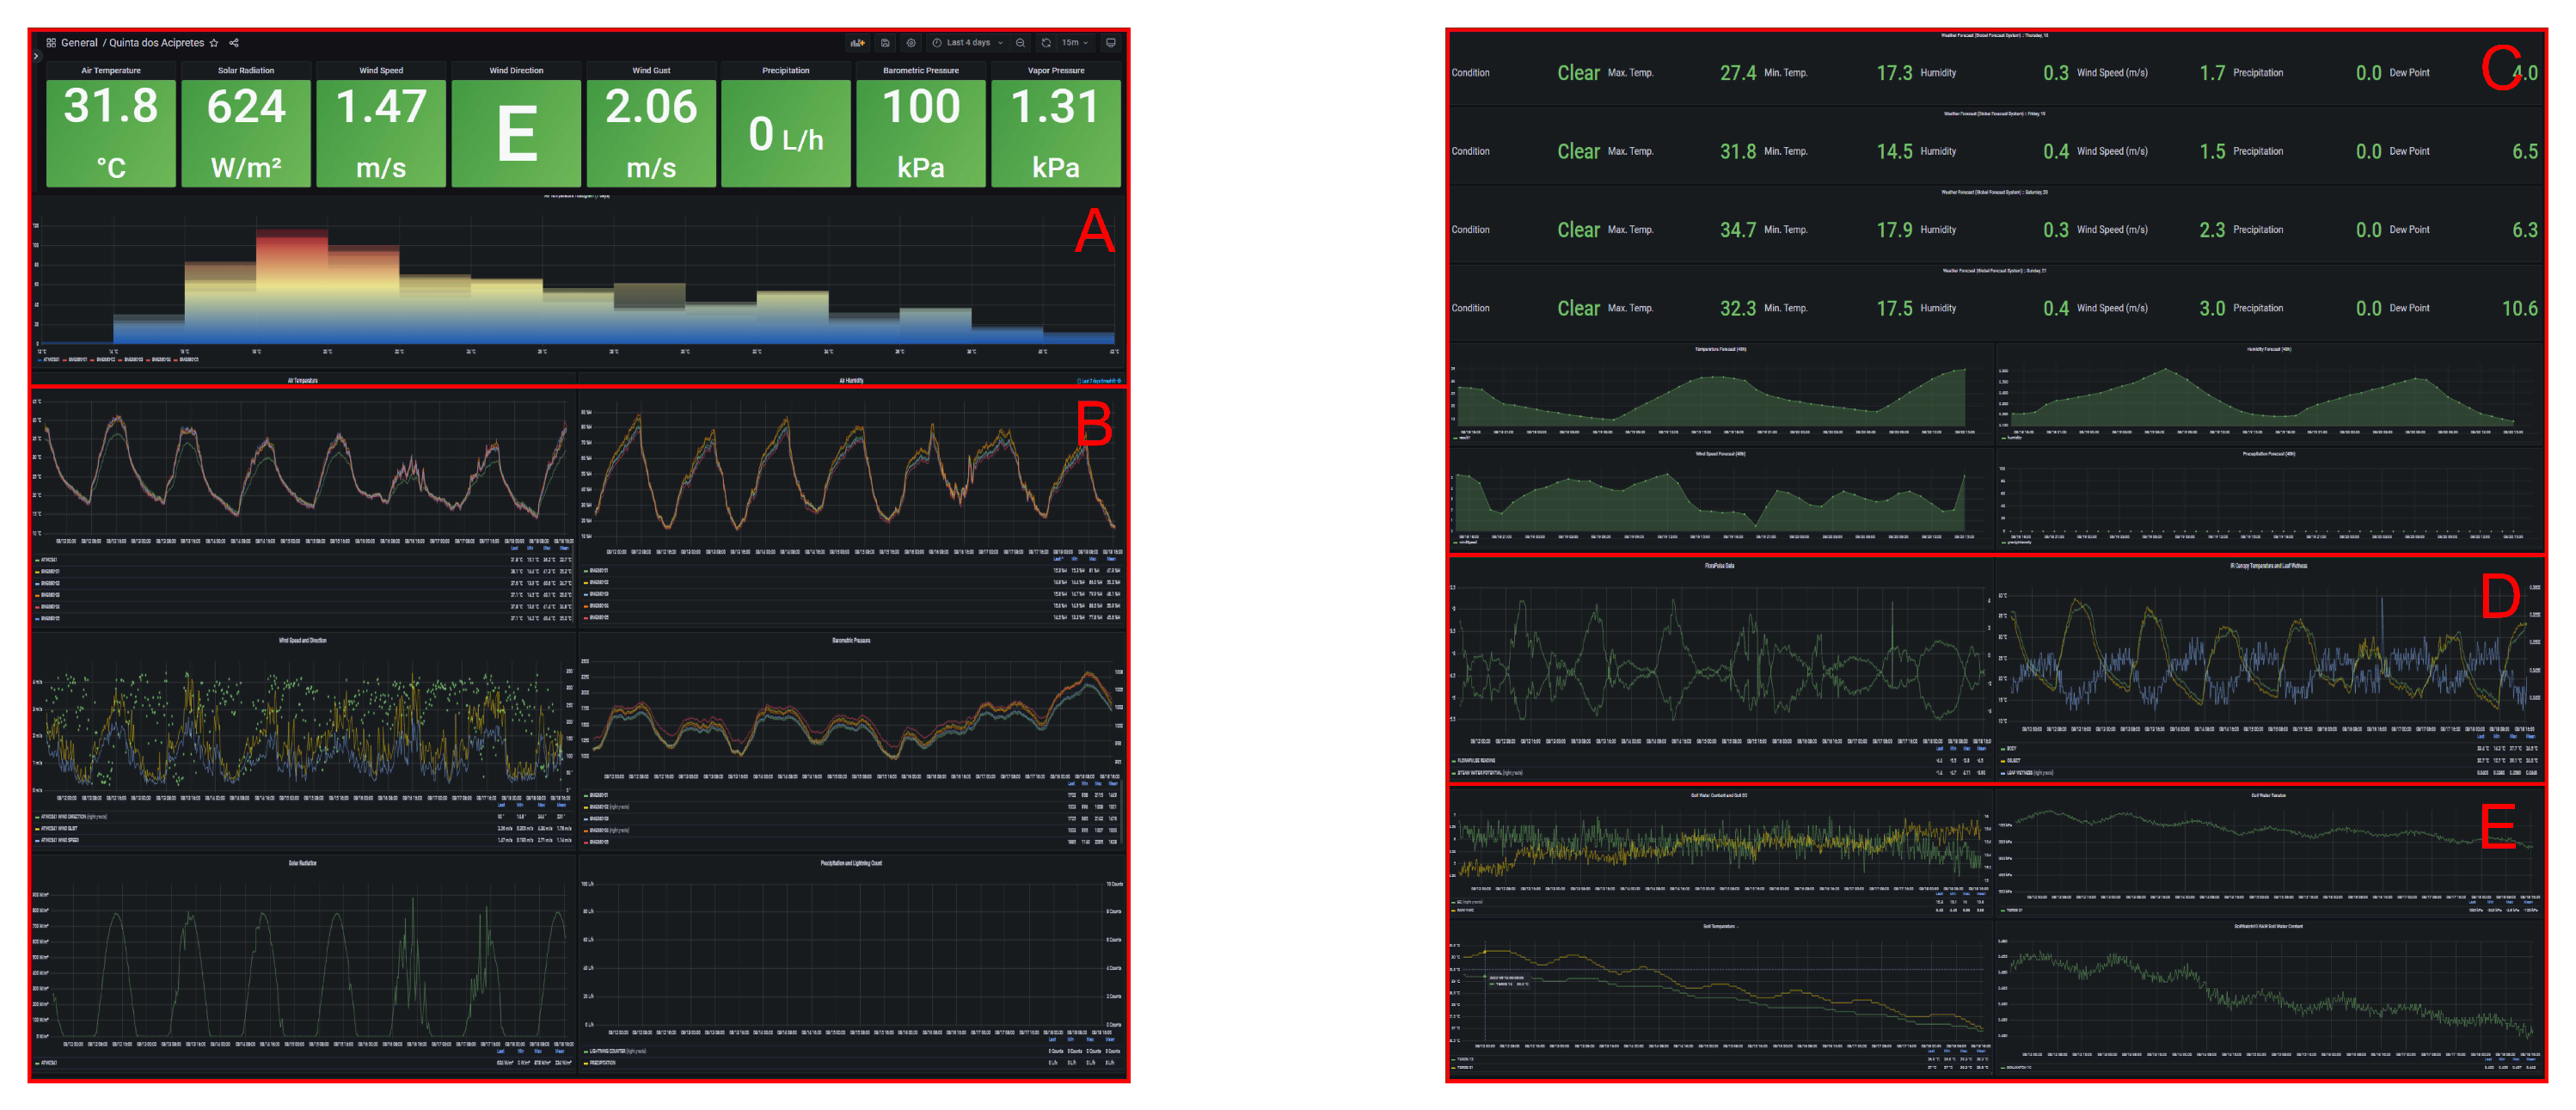
Task: Click the Quinta dos Aciprestes dashboard title
Action: (156, 43)
